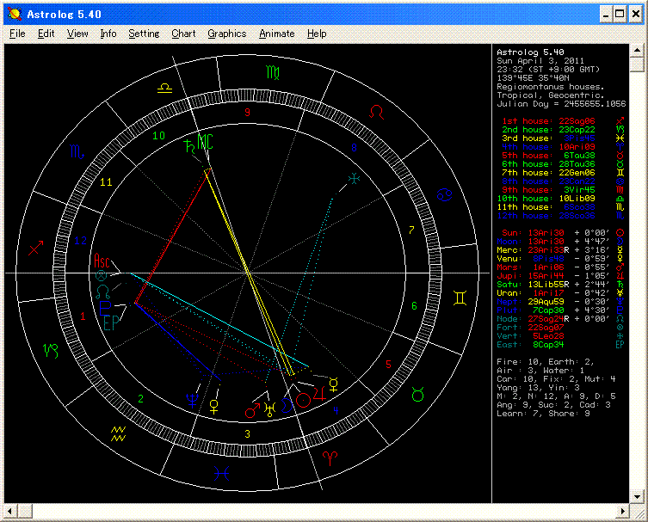Open the Setting menu dropdown
The image size is (648, 522).
tap(144, 34)
